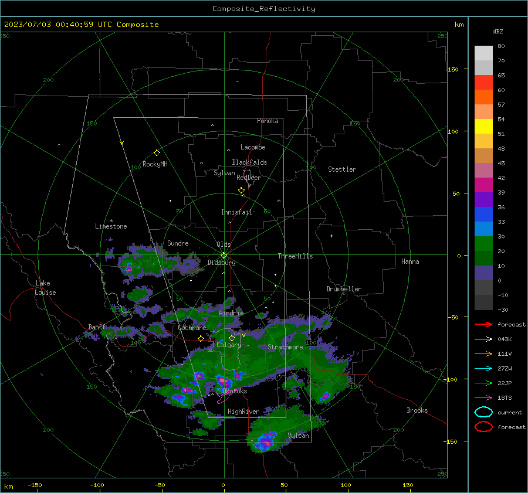Click the 57 dBZ orange color swatch
This screenshot has width=528, height=493.
483,97
